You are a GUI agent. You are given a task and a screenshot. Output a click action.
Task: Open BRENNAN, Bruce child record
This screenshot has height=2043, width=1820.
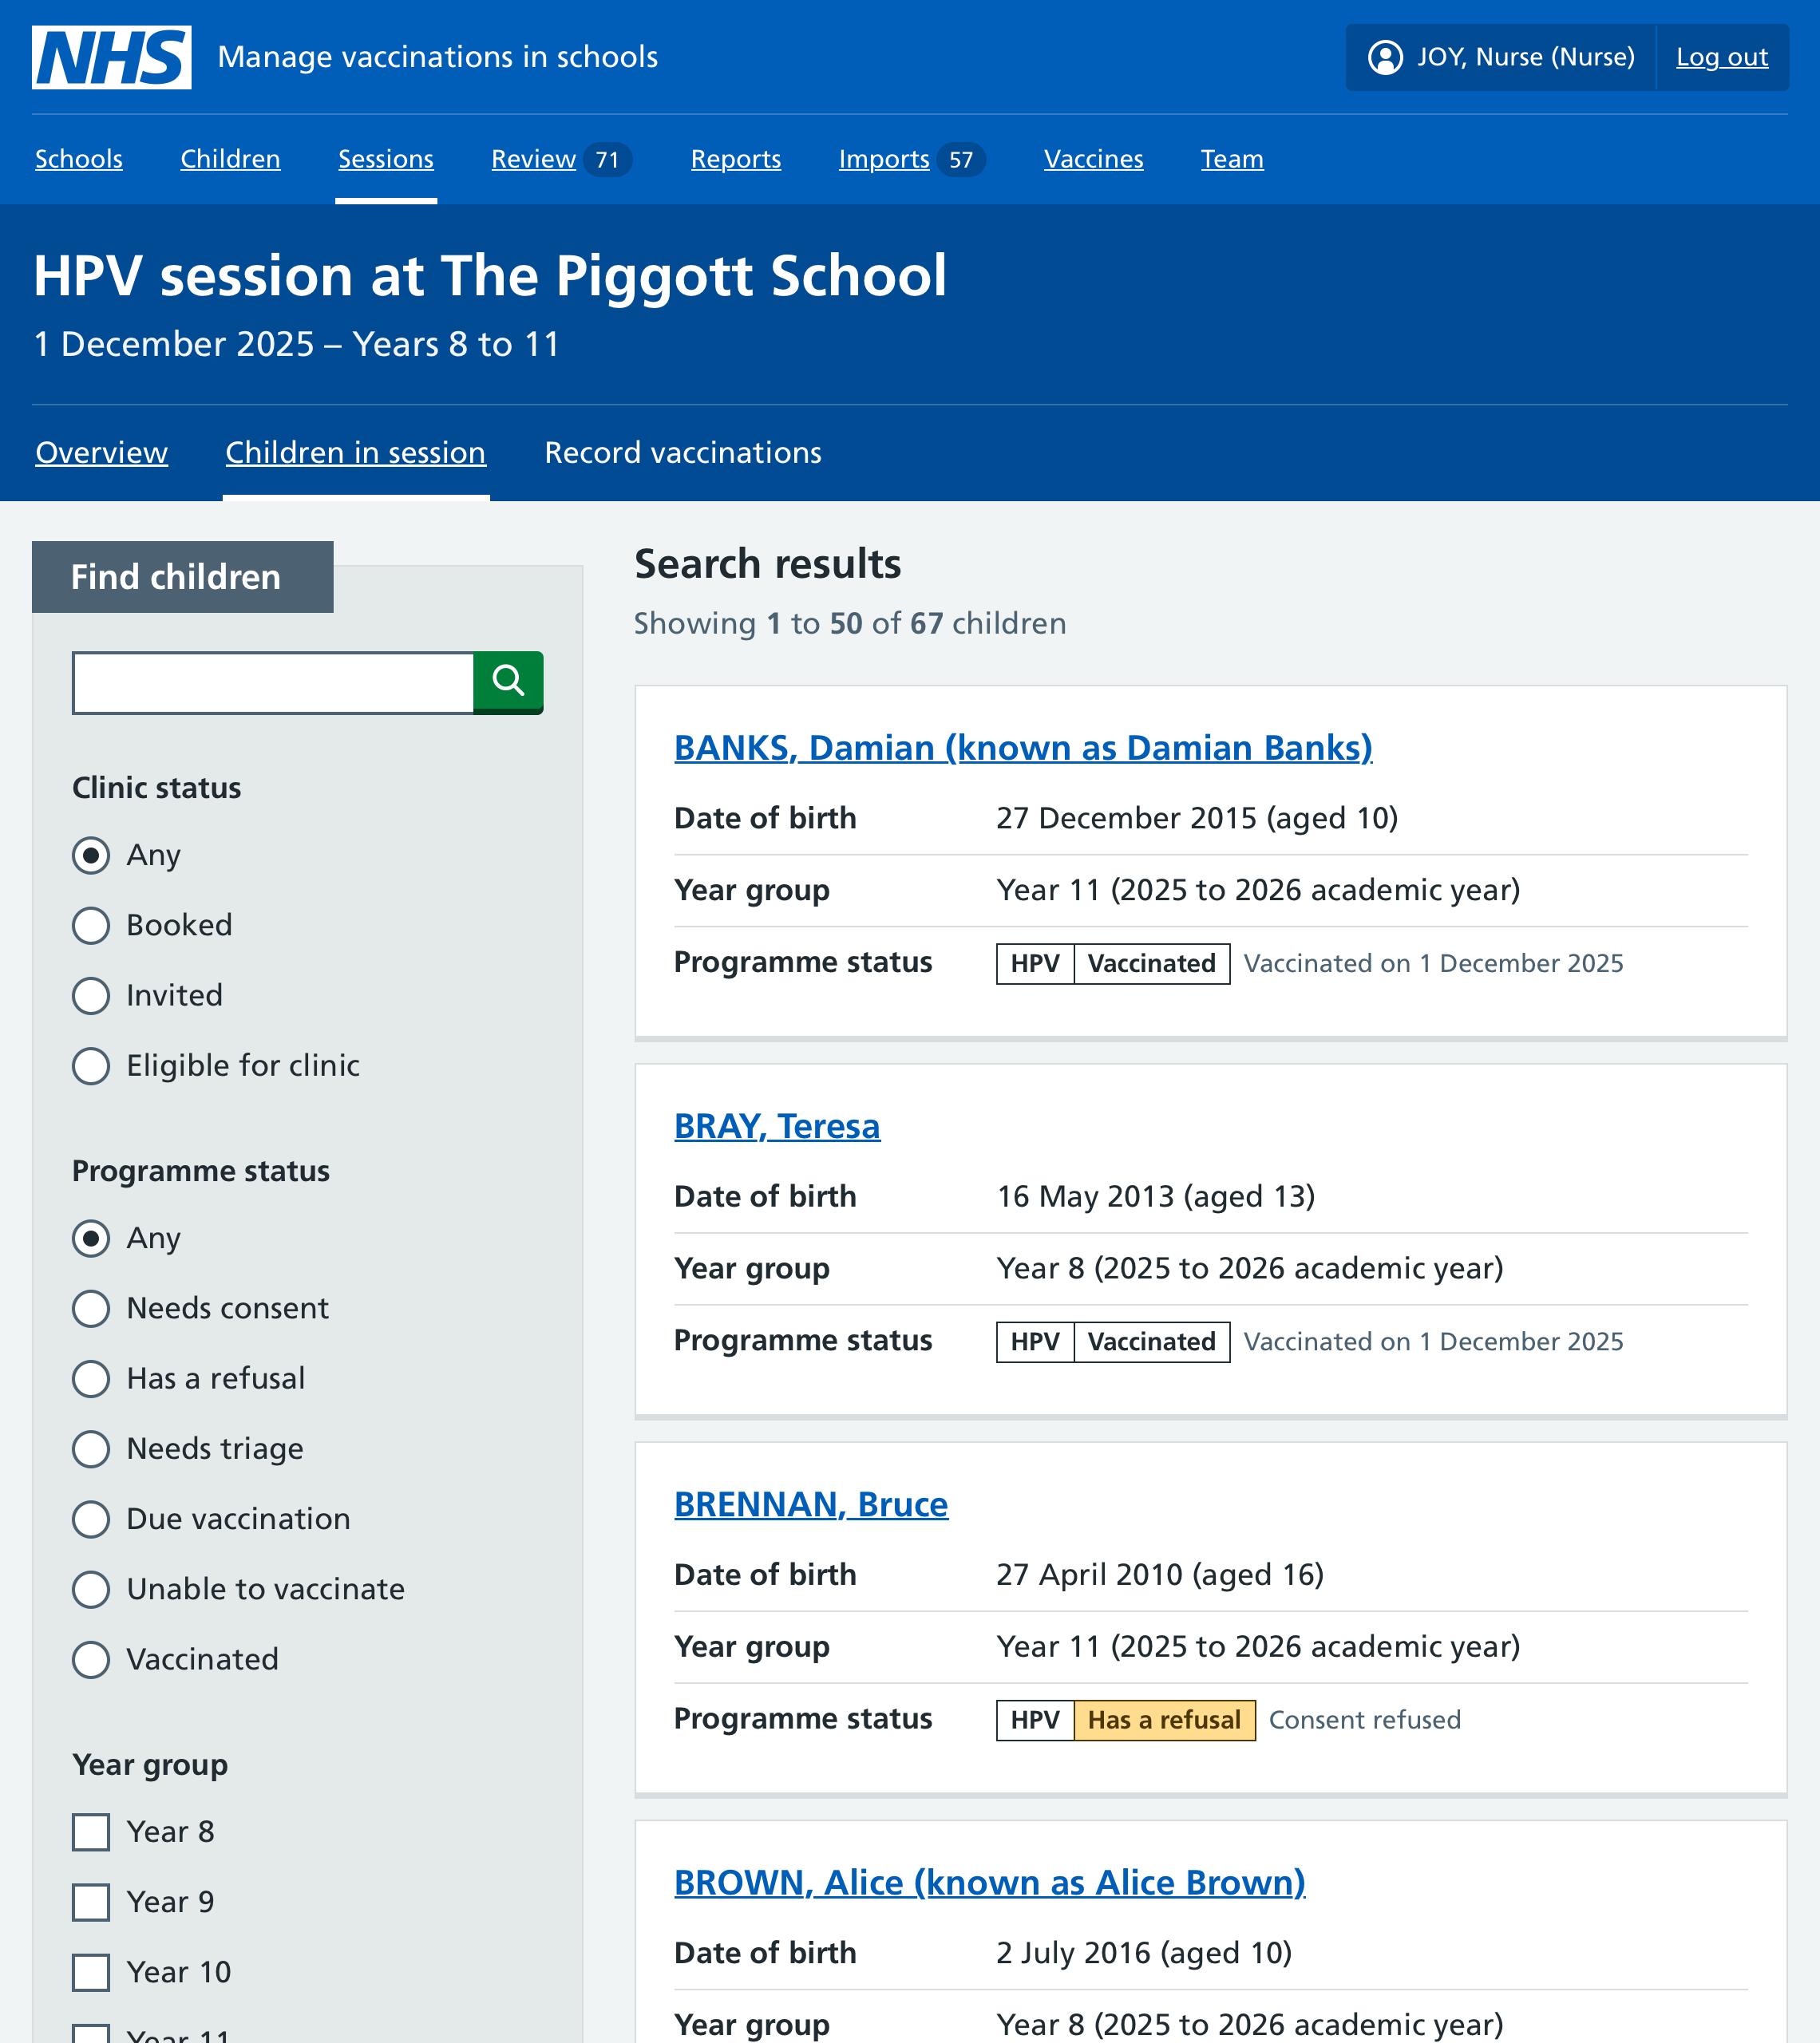coord(811,1504)
